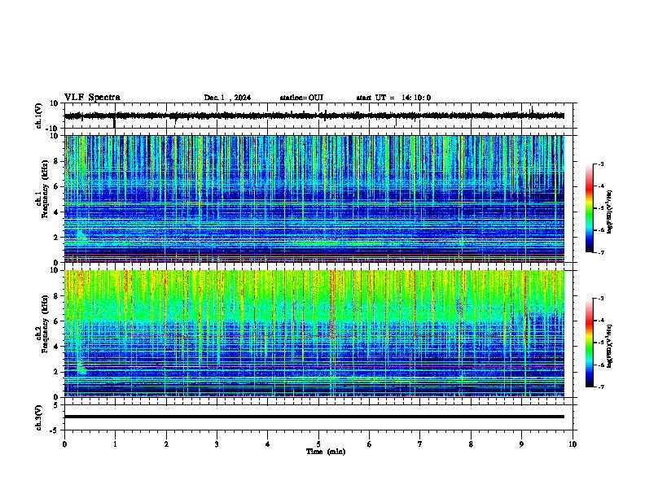Click the ch.1 "Frequency (kHz)" axis label
Image resolution: width=645 pixels, height=498 pixels.
pyautogui.click(x=45, y=189)
